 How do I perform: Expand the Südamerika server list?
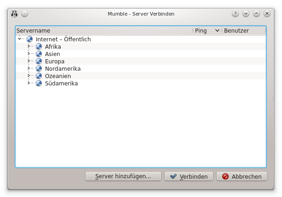(x=29, y=83)
